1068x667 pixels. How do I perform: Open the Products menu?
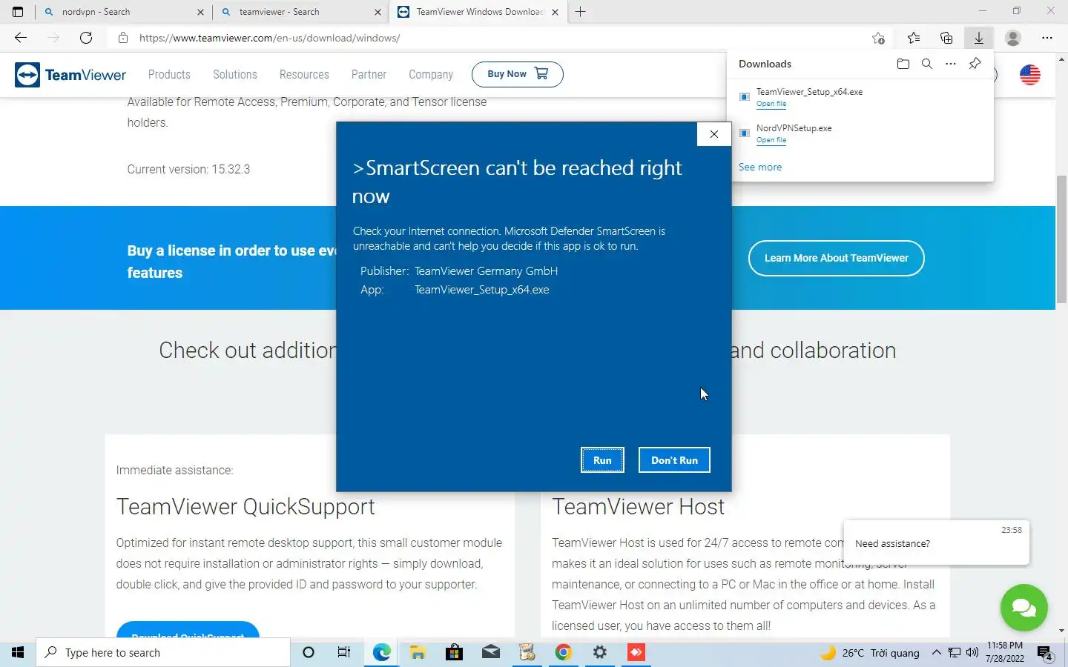pos(169,74)
